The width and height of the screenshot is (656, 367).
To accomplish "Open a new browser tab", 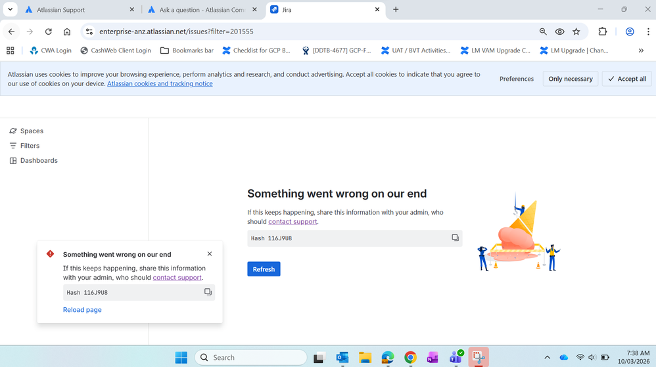I will 395,10.
